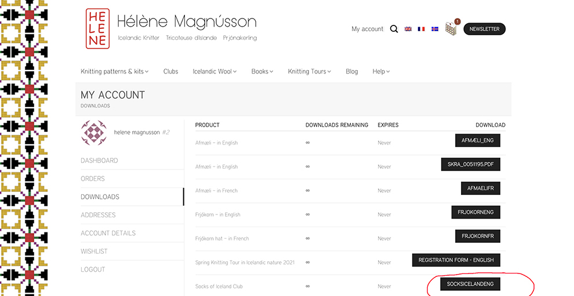Screen dimensions: 574x296
Task: Expand Knitting patterns & kits menu
Action: coord(115,72)
